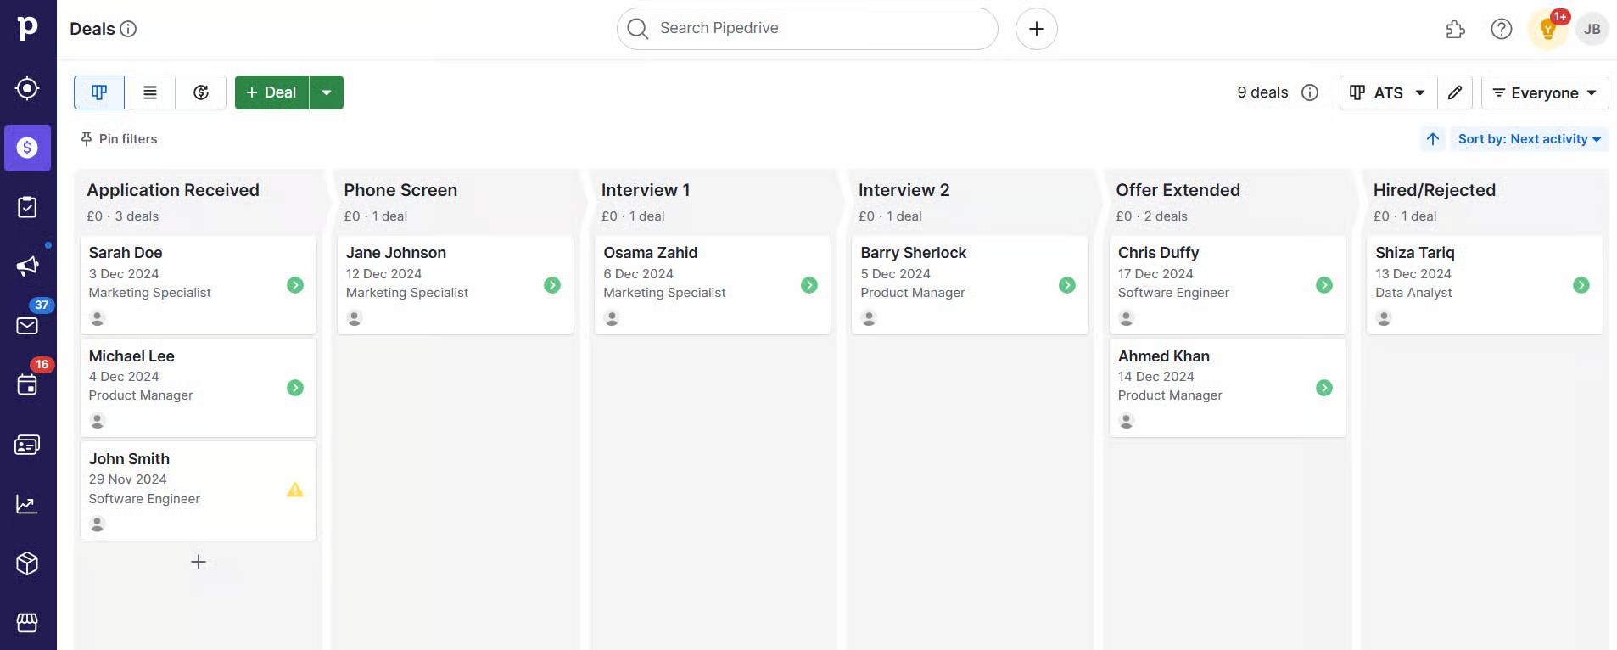Open Ahmed Khan deal card
This screenshot has width=1617, height=650.
[x=1228, y=388]
